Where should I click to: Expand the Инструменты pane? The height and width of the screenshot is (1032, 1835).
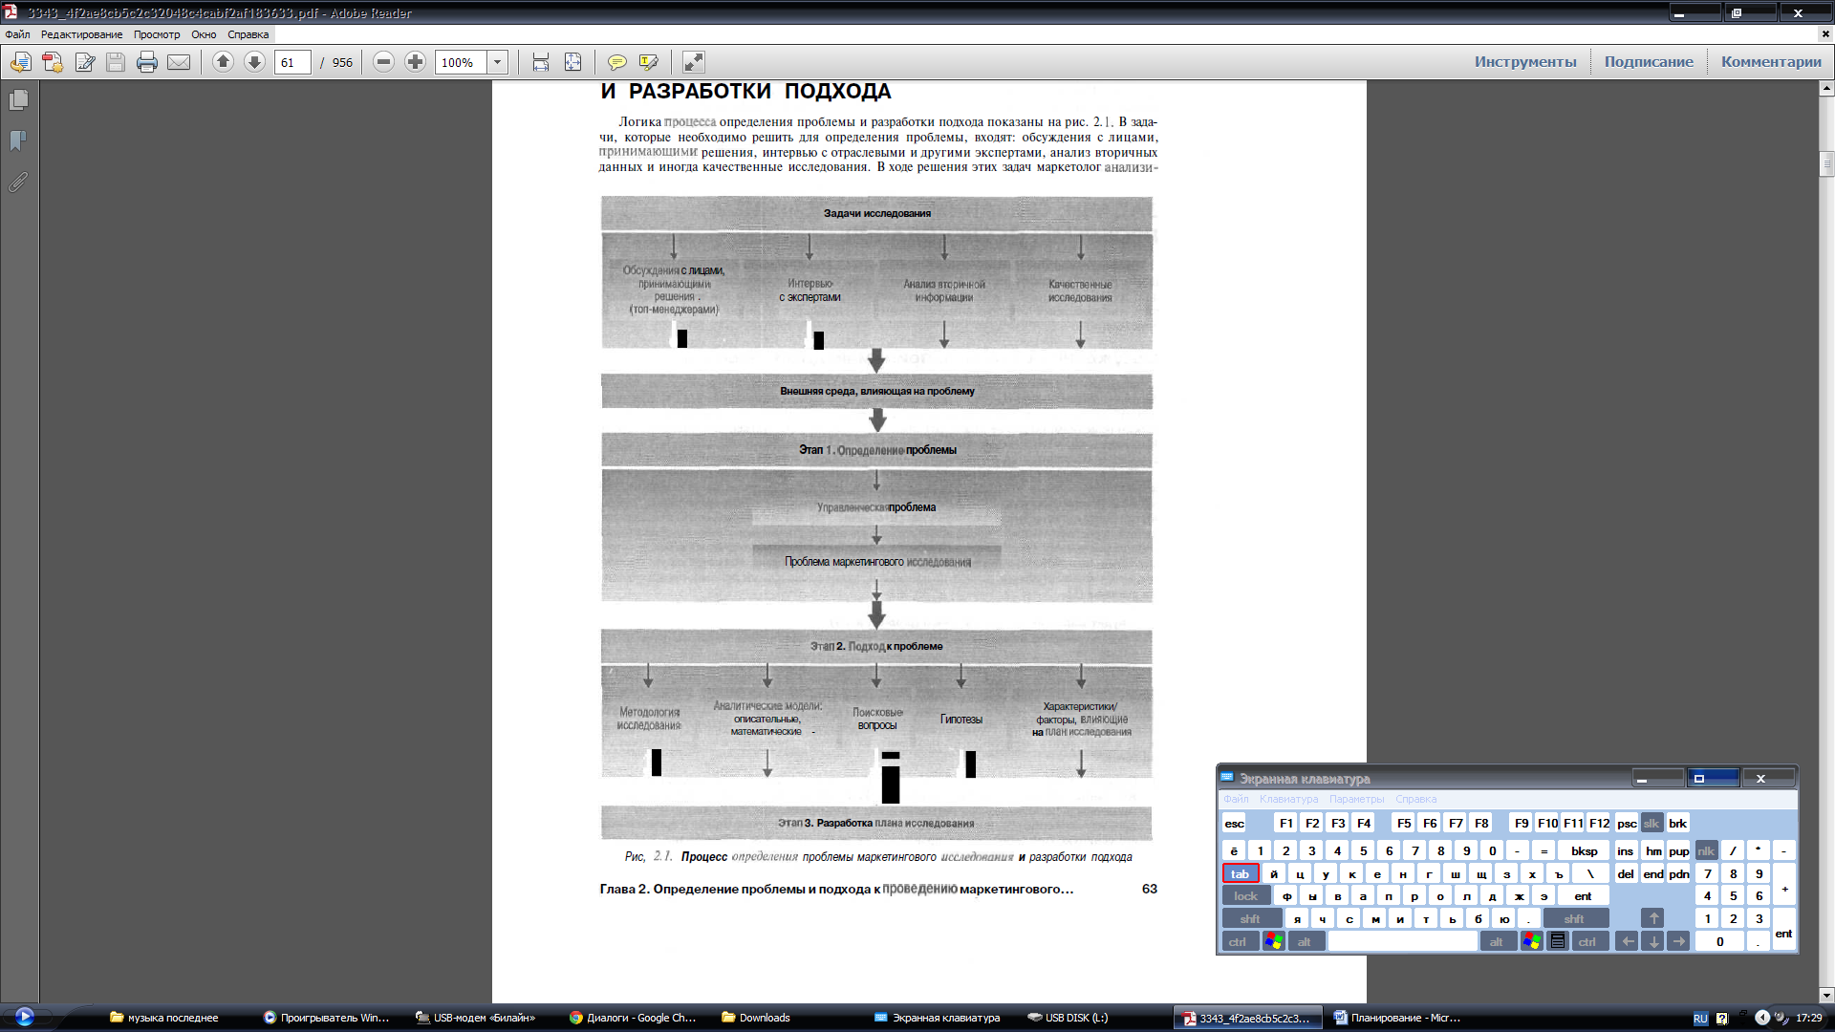[x=1525, y=62]
